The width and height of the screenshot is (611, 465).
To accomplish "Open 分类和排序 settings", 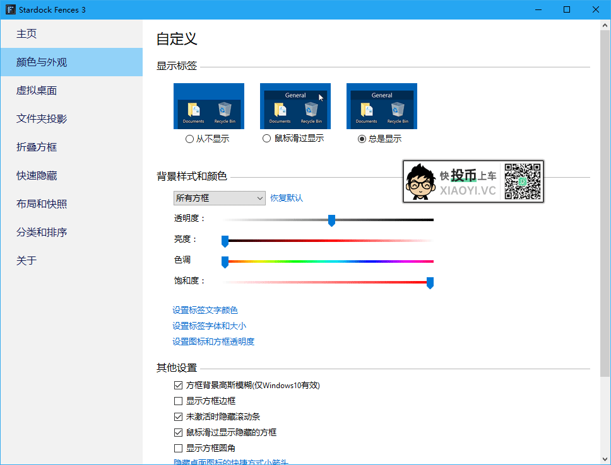I will coord(71,233).
